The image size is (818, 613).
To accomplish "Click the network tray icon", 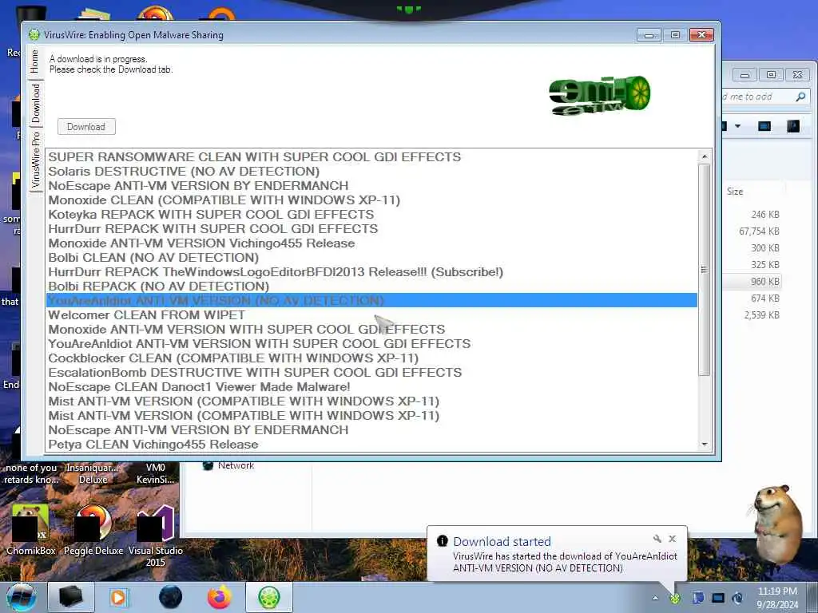I will (x=718, y=598).
